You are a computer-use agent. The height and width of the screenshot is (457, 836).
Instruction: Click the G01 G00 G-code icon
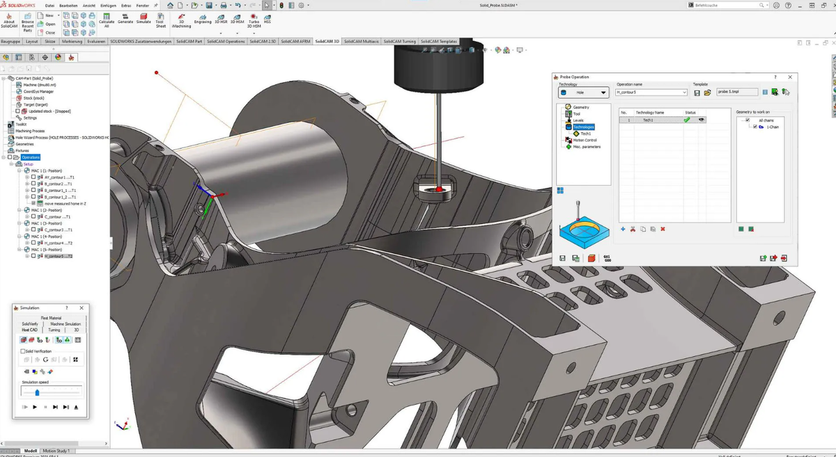607,258
